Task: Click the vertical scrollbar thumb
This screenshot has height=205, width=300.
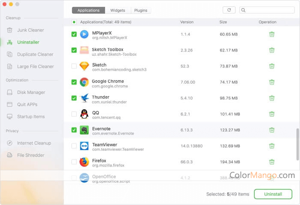Action: click(x=298, y=144)
